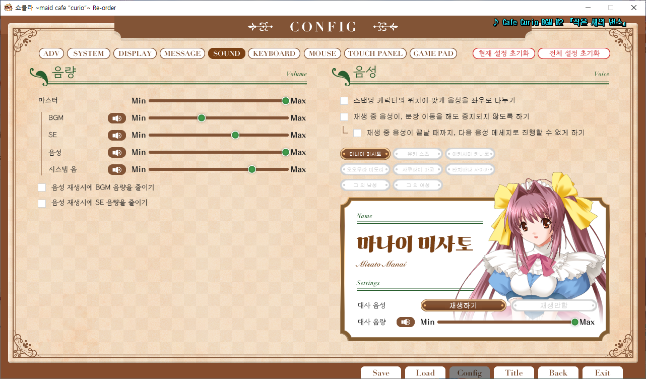Mute the 대사 음량 speaker icon
The height and width of the screenshot is (379, 646).
coord(406,322)
